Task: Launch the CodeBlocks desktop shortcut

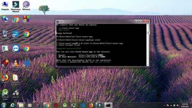Action: [26, 20]
